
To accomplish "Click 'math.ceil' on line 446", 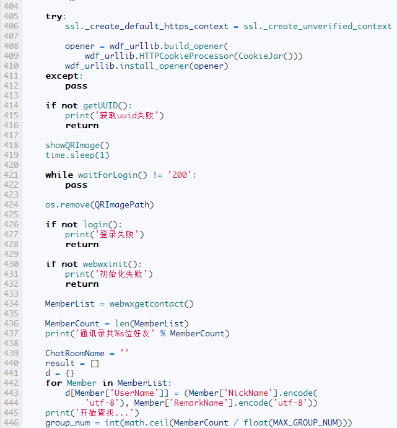I will (x=147, y=423).
